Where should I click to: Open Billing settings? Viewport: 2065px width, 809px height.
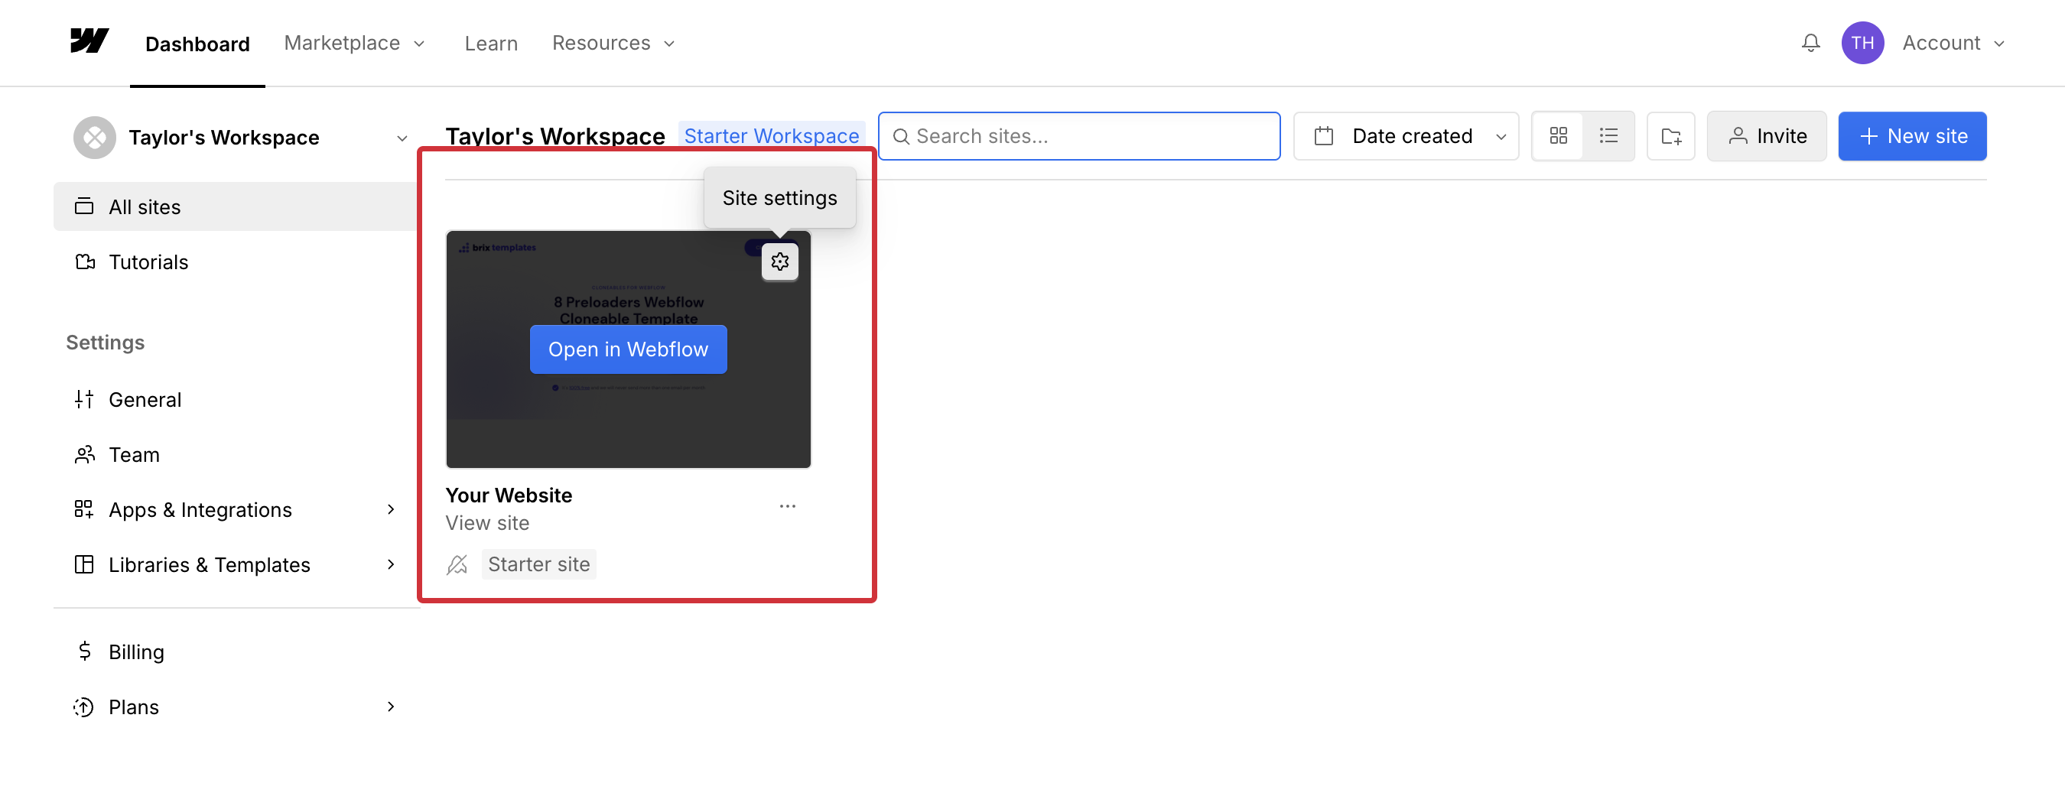236,651
